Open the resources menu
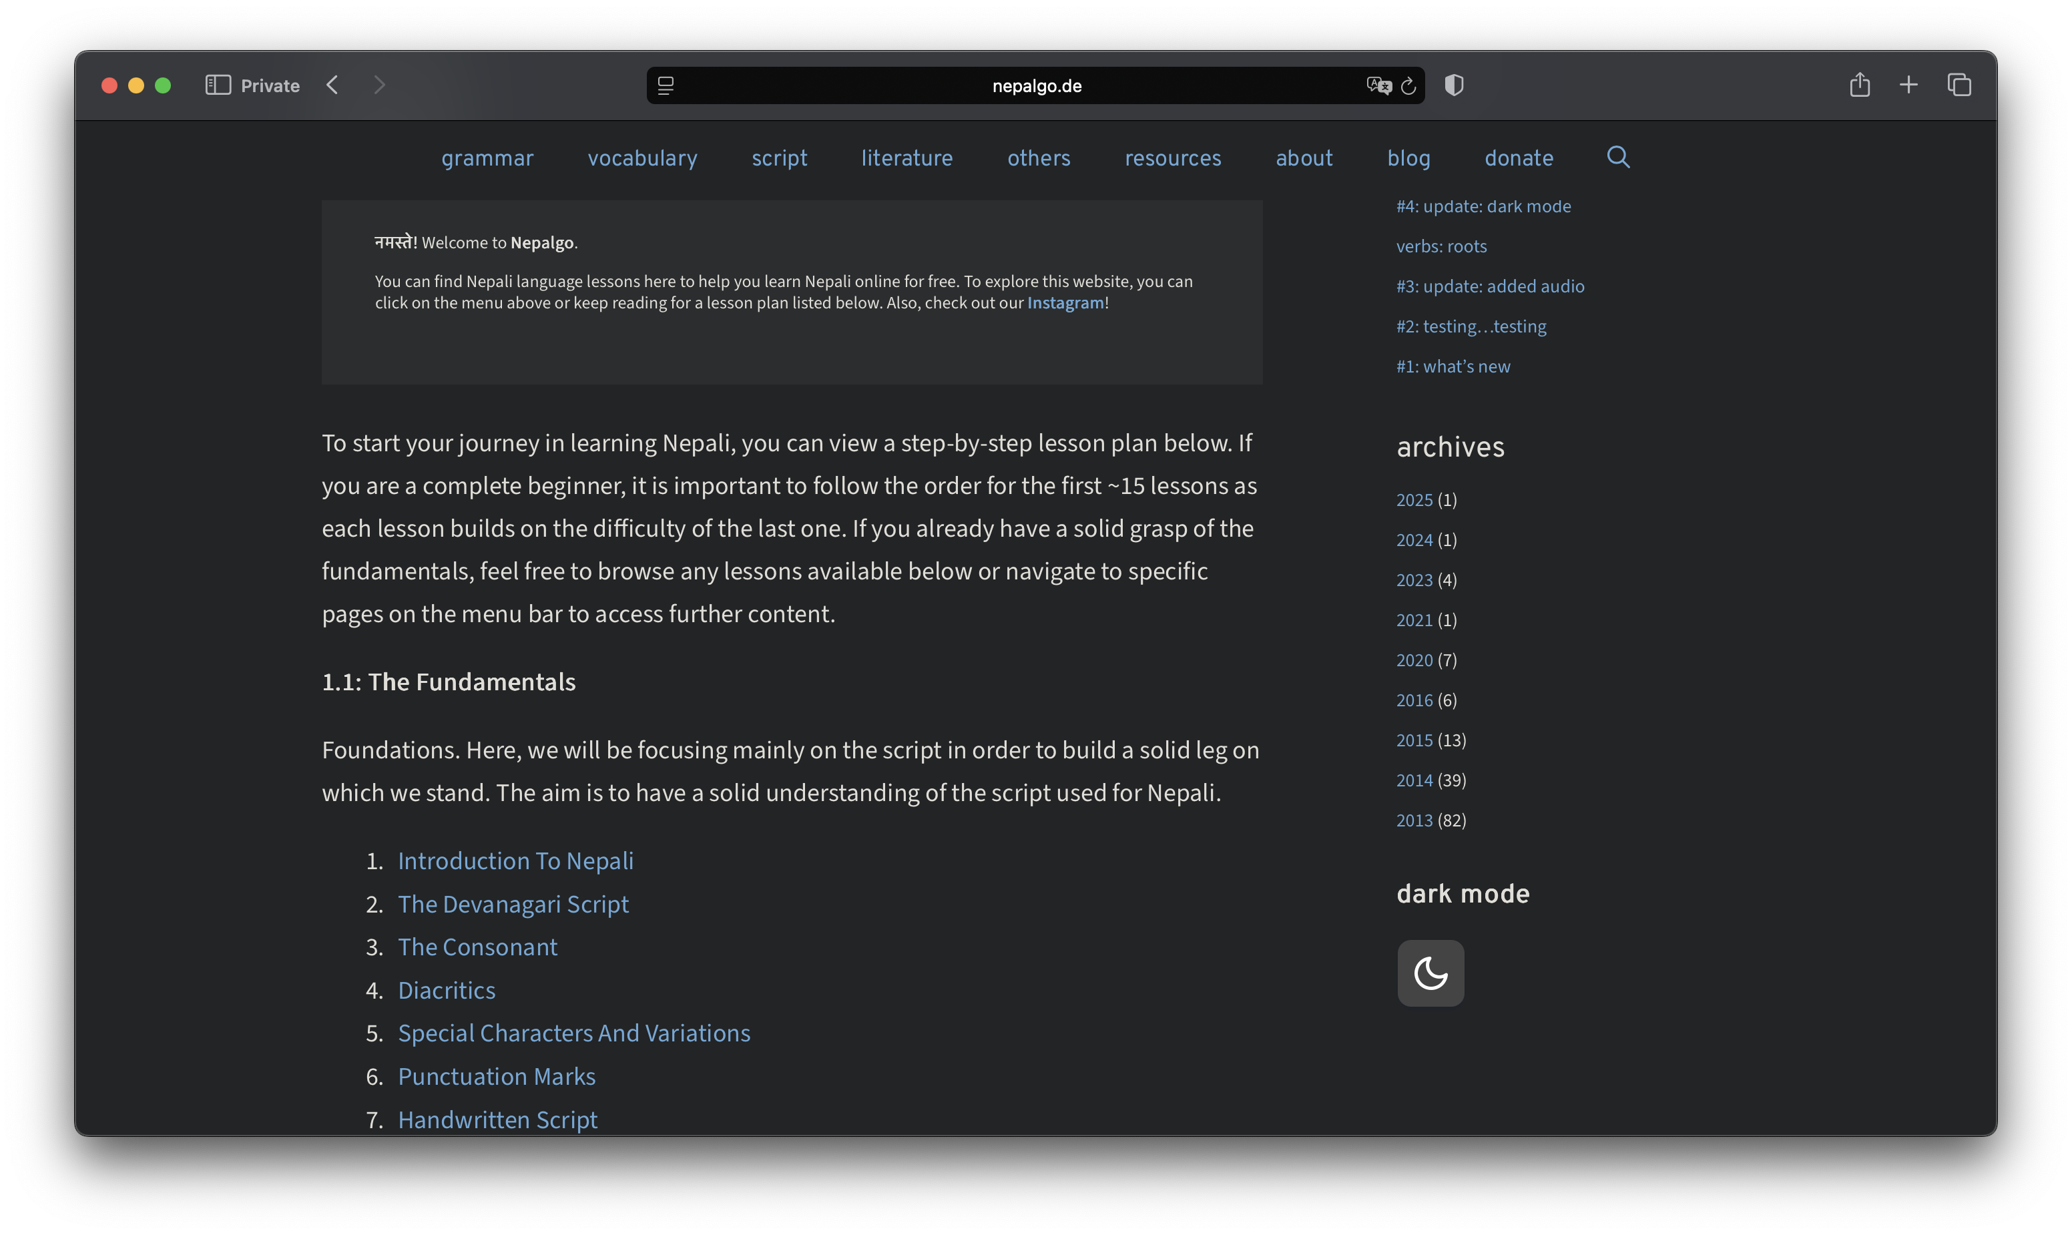The image size is (2072, 1235). click(1174, 158)
